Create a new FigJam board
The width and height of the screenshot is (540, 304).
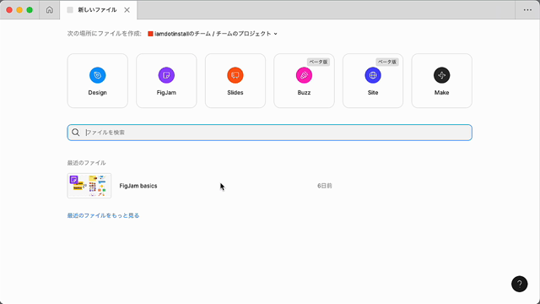[166, 81]
